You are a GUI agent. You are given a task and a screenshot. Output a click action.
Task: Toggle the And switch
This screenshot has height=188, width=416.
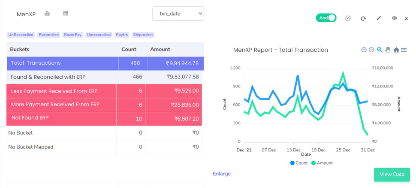pos(326,18)
